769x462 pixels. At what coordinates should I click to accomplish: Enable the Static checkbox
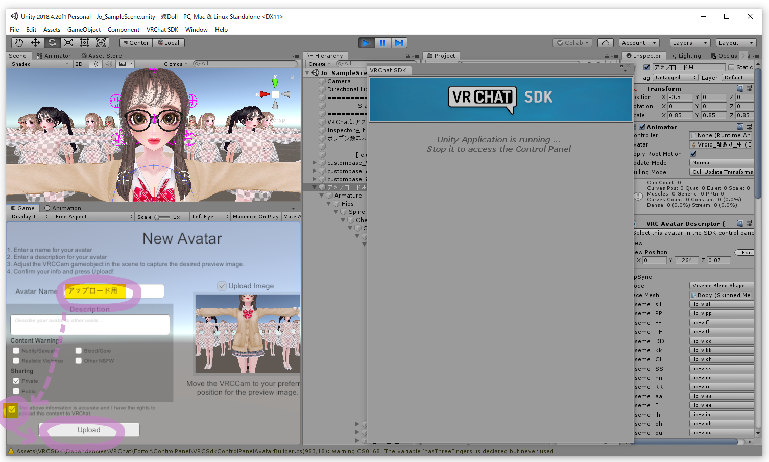coord(731,67)
